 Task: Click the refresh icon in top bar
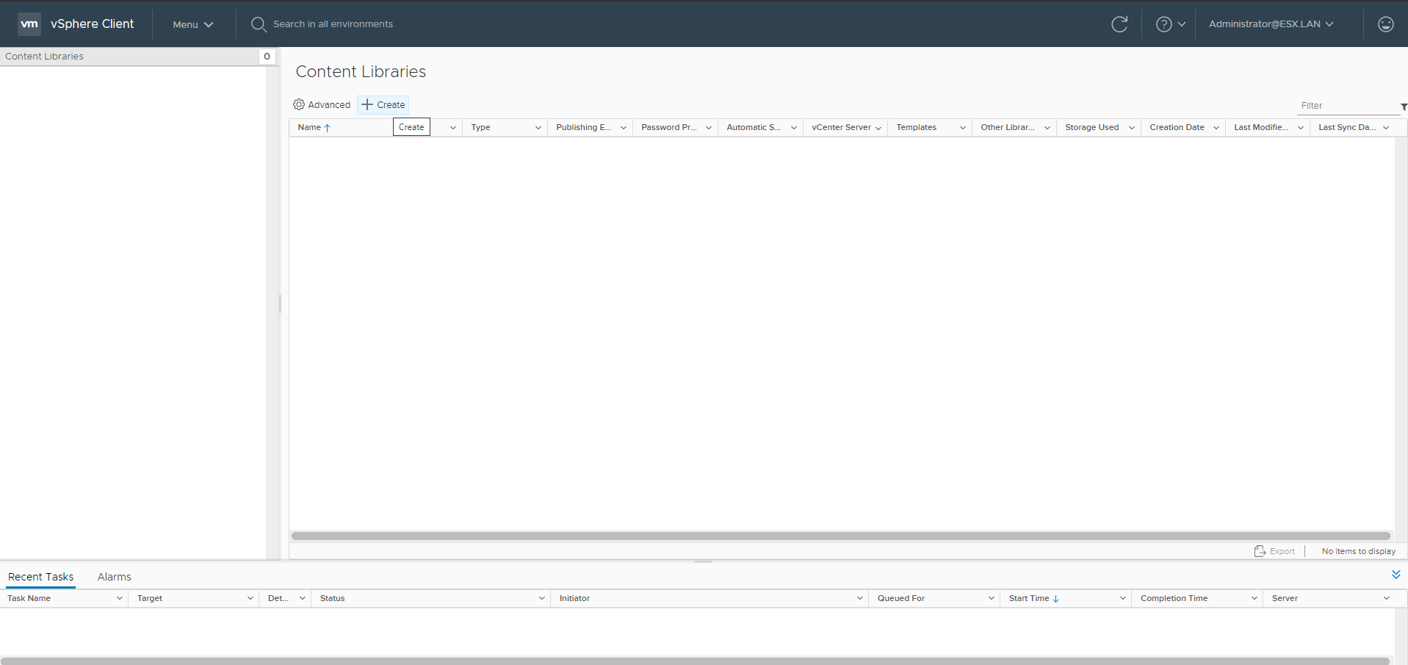[1119, 24]
